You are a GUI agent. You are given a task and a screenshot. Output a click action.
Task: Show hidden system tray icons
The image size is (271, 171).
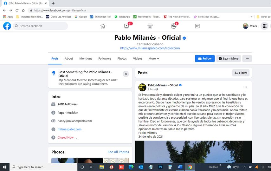click(244, 167)
